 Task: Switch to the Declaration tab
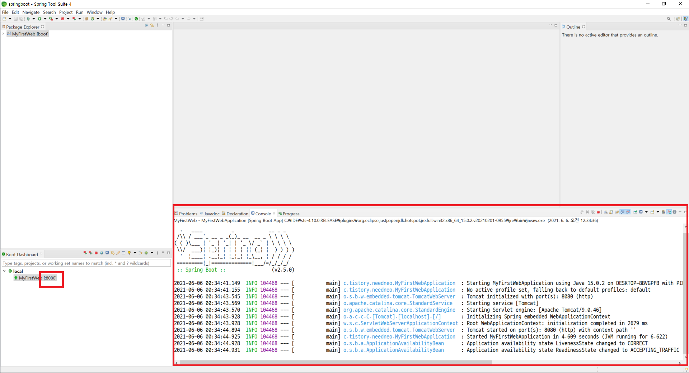coord(235,214)
